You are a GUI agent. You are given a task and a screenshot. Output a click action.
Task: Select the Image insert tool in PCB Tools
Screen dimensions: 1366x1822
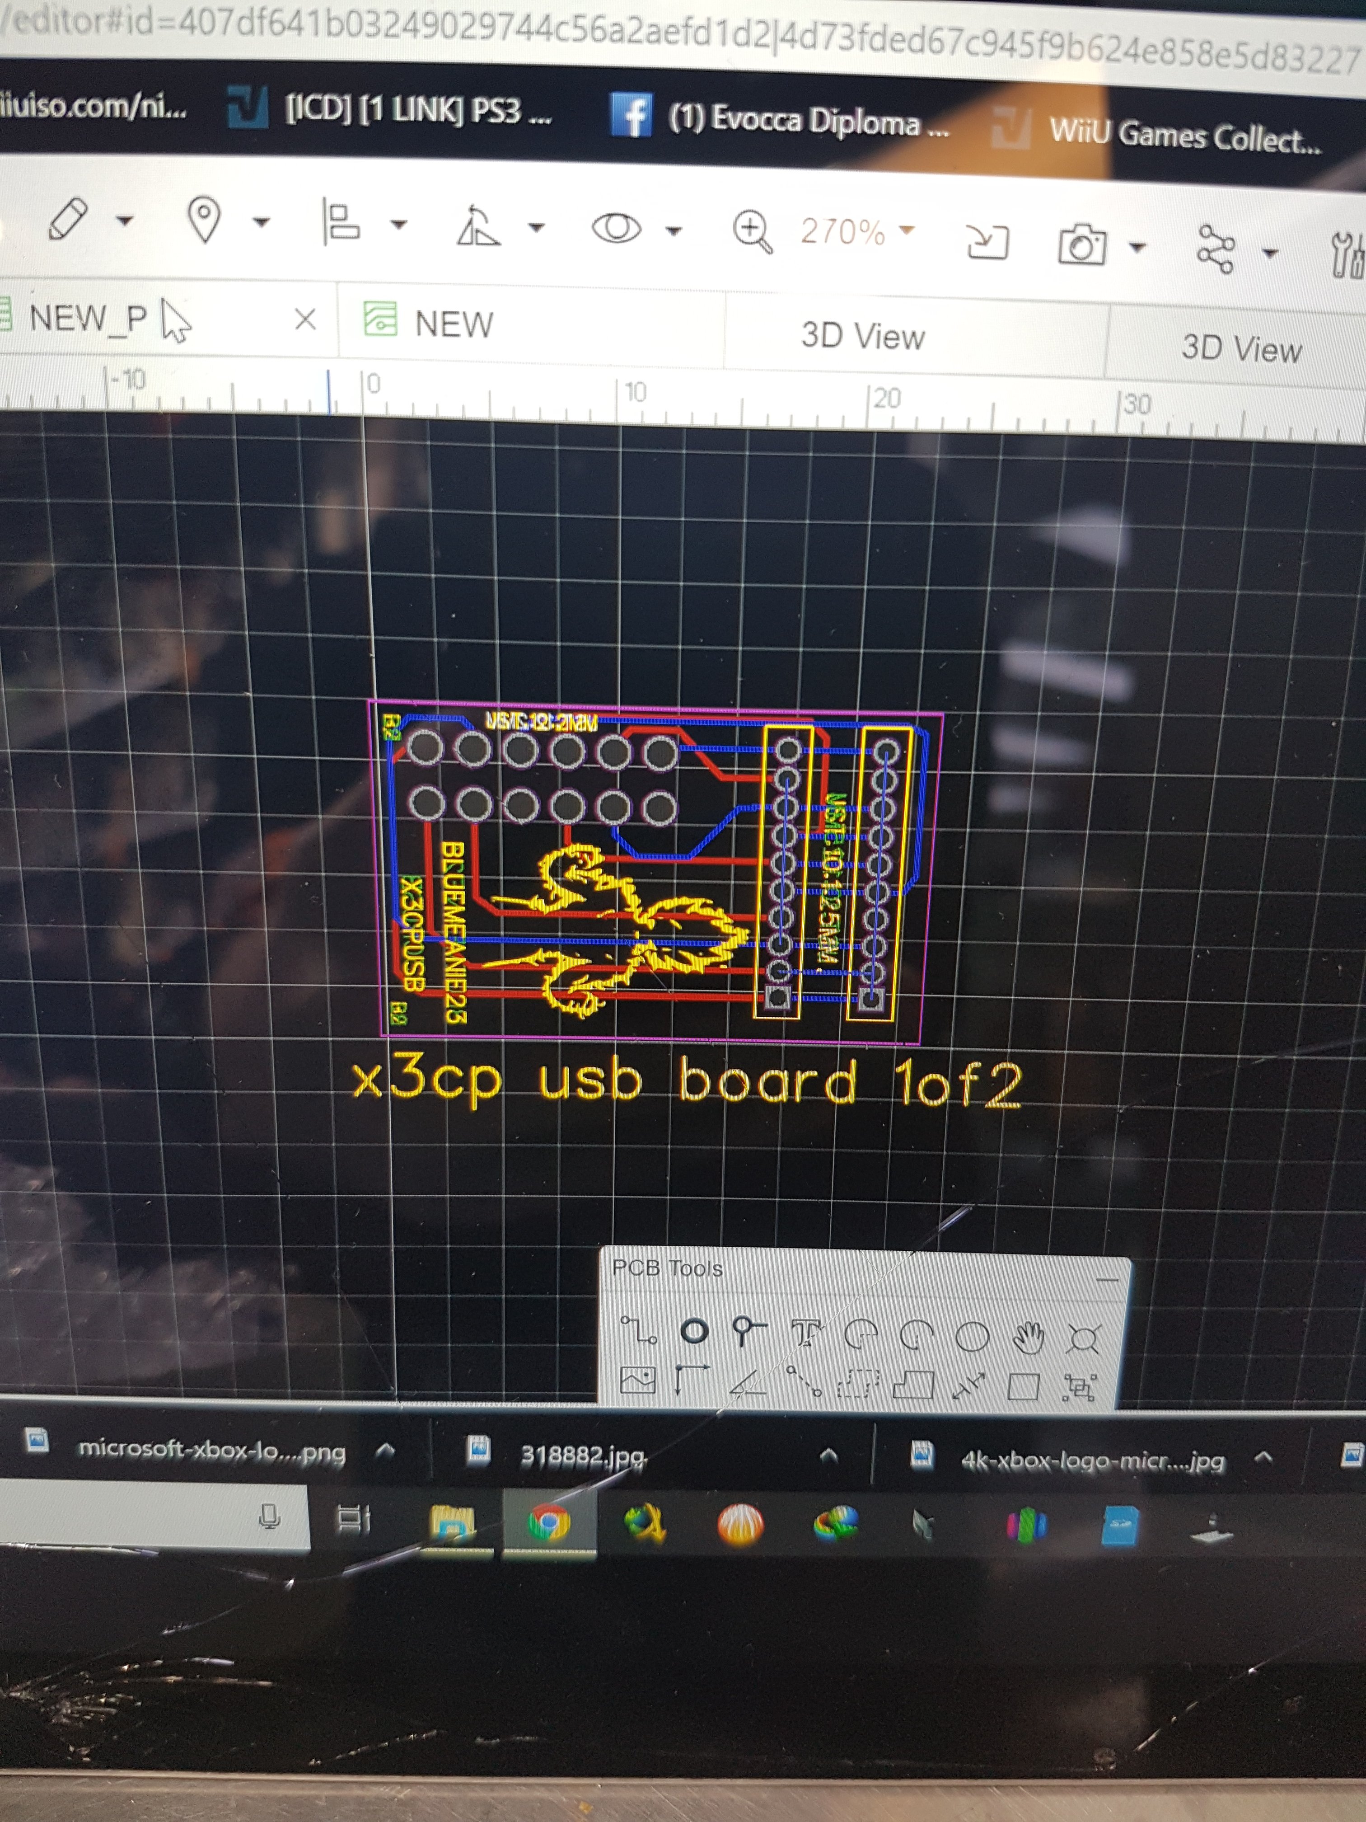coord(637,1380)
